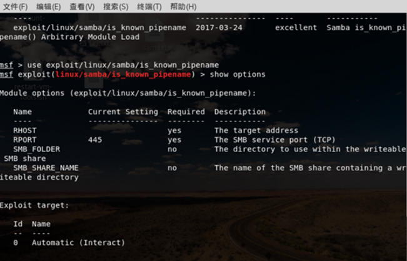Open the 终端(T) menu
407x261 pixels.
coord(149,6)
